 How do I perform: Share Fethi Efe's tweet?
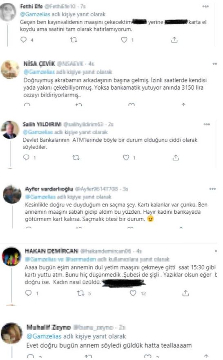point(174,40)
